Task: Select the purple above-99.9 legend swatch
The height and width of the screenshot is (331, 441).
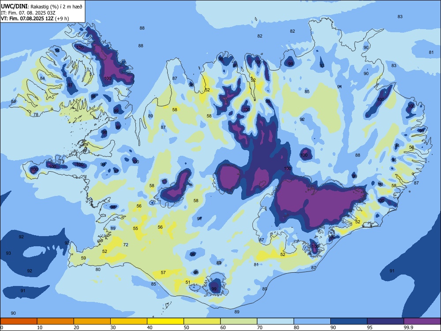Action: [x=422, y=321]
